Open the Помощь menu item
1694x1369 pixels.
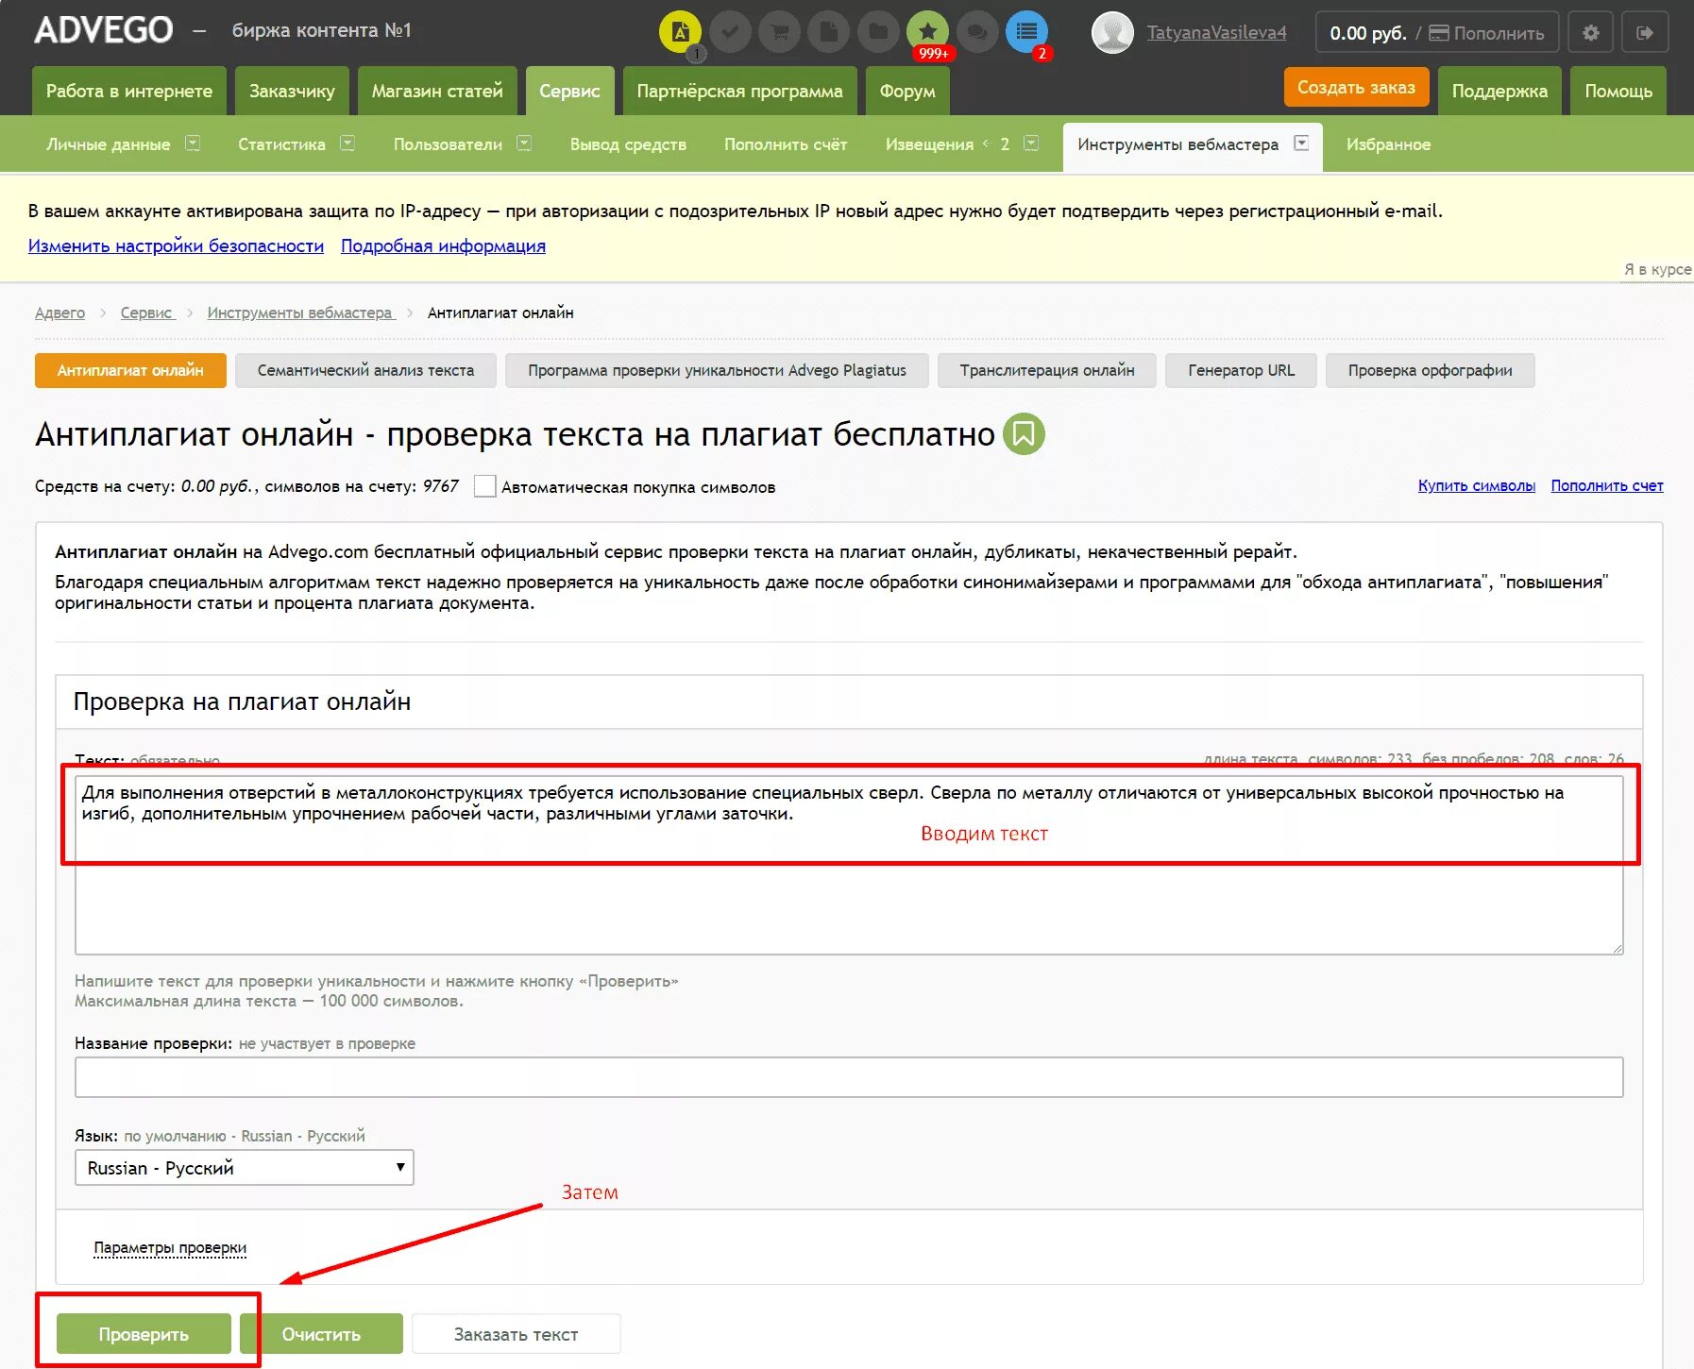(x=1618, y=91)
